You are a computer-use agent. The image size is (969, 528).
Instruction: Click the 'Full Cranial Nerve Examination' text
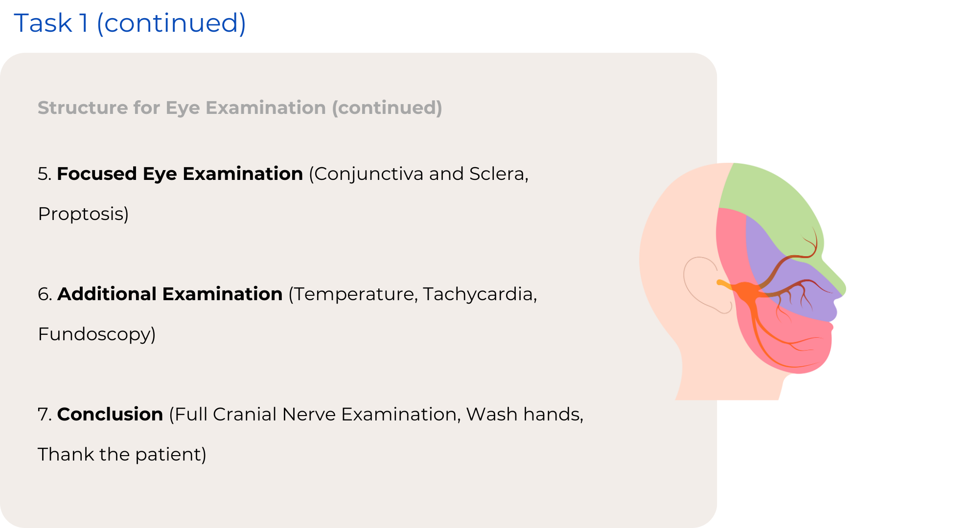click(316, 415)
